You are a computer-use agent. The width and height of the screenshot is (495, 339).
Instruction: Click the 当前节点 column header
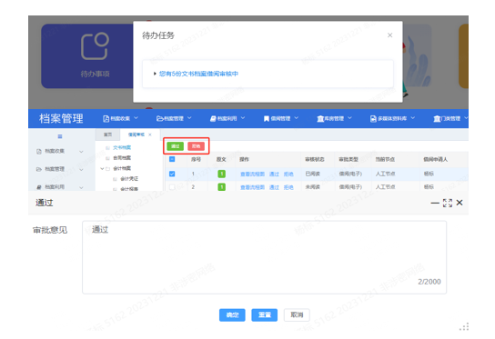385,160
